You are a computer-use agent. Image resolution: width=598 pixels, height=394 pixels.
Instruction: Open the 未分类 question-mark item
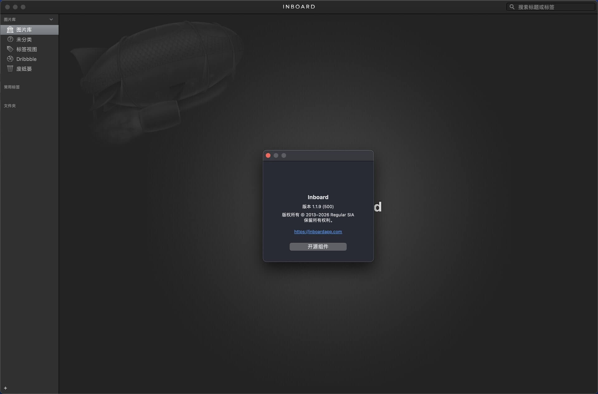[10, 40]
